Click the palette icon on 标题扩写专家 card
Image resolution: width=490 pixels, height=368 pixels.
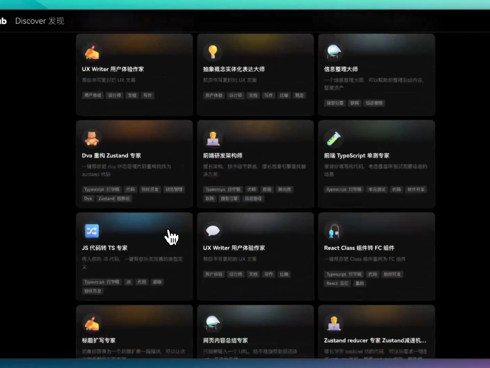91,323
